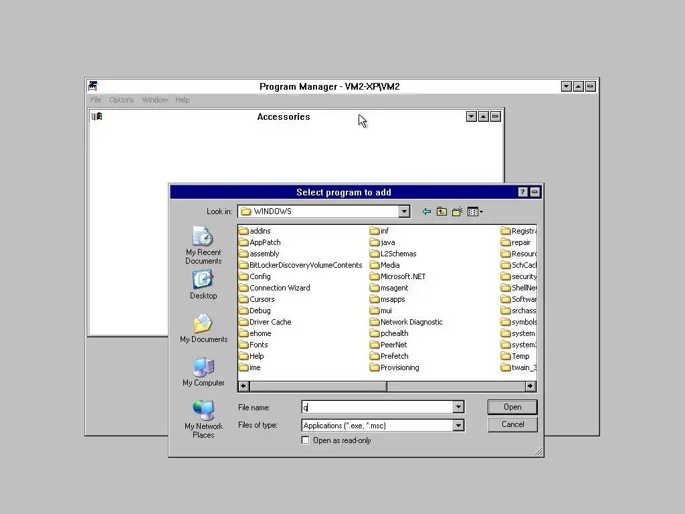Create a new folder via toolbar icon
The image size is (685, 514).
point(458,212)
